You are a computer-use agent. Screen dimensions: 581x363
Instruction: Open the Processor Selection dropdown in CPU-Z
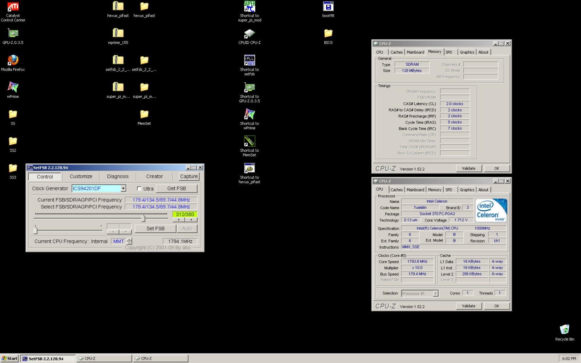435,293
